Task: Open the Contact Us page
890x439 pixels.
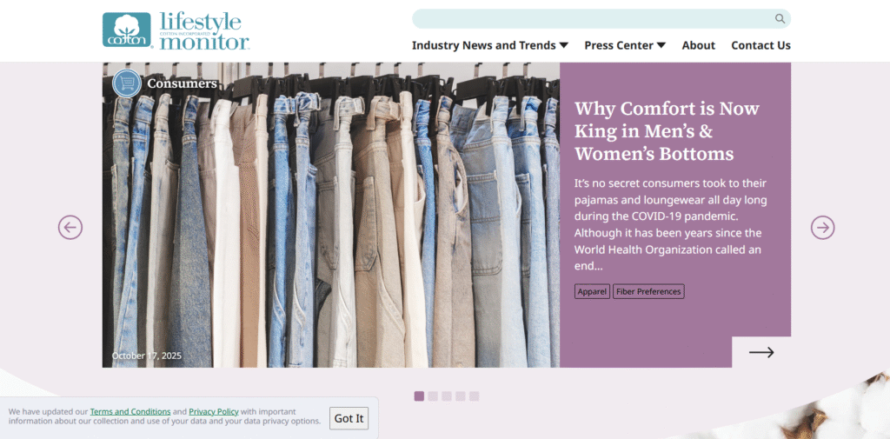Action: pyautogui.click(x=760, y=45)
